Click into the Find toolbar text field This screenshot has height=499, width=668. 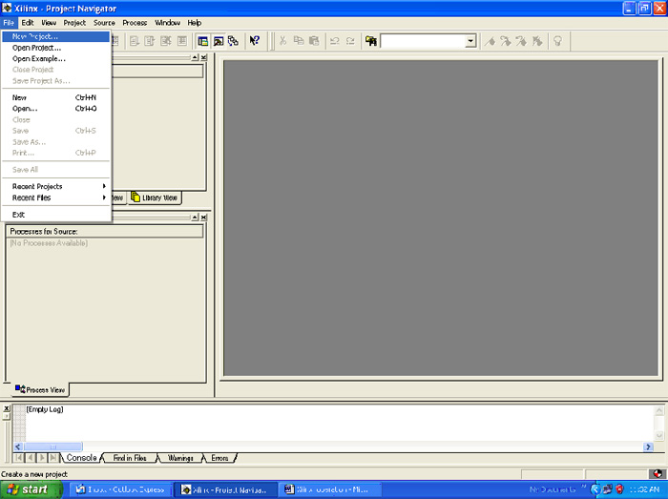tap(423, 41)
